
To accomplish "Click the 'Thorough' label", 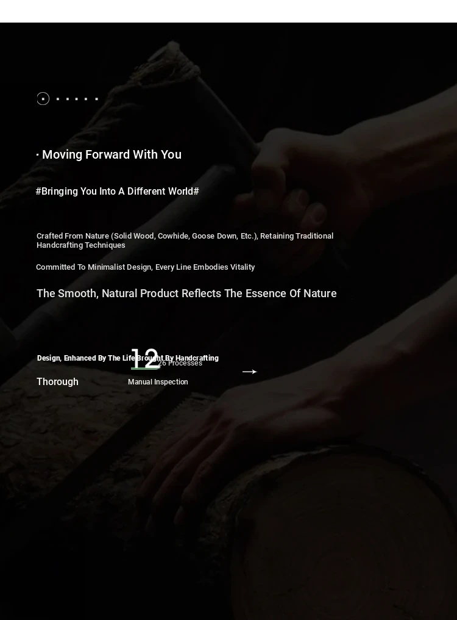I will 57,382.
